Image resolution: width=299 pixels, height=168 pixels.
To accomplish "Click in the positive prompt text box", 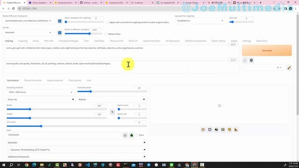I will pos(122,51).
